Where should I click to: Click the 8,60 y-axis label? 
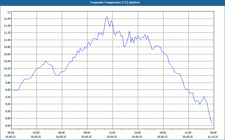(x=8, y=125)
